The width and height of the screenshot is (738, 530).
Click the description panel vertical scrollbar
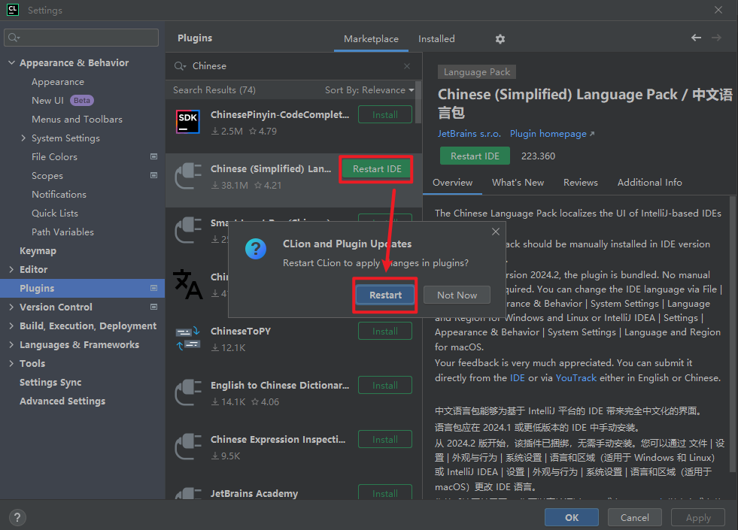point(732,334)
